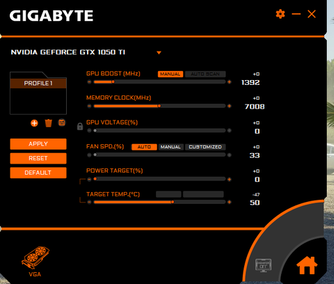Click the first blank Target Temp mode button
Screen dimensions: 334x284
[x=168, y=194]
